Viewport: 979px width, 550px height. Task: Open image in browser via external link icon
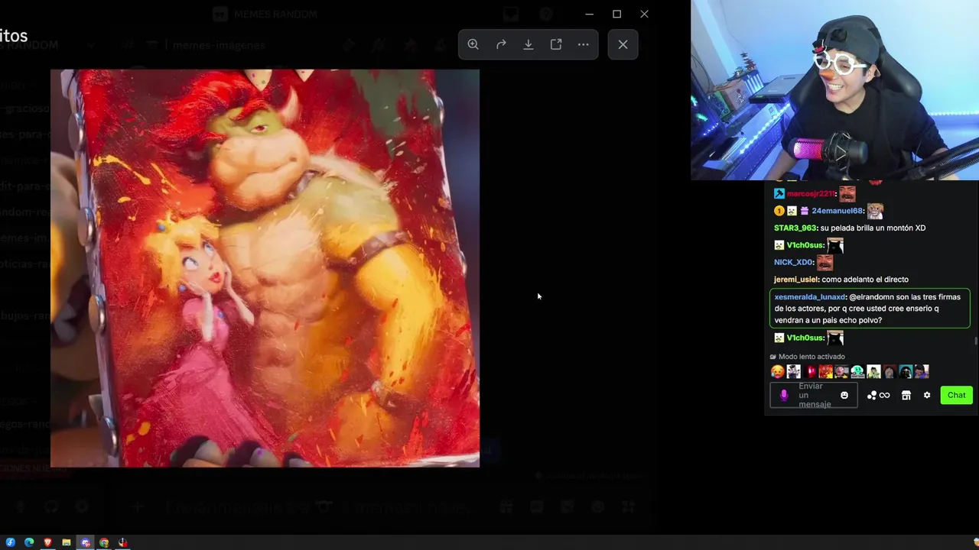(x=556, y=45)
